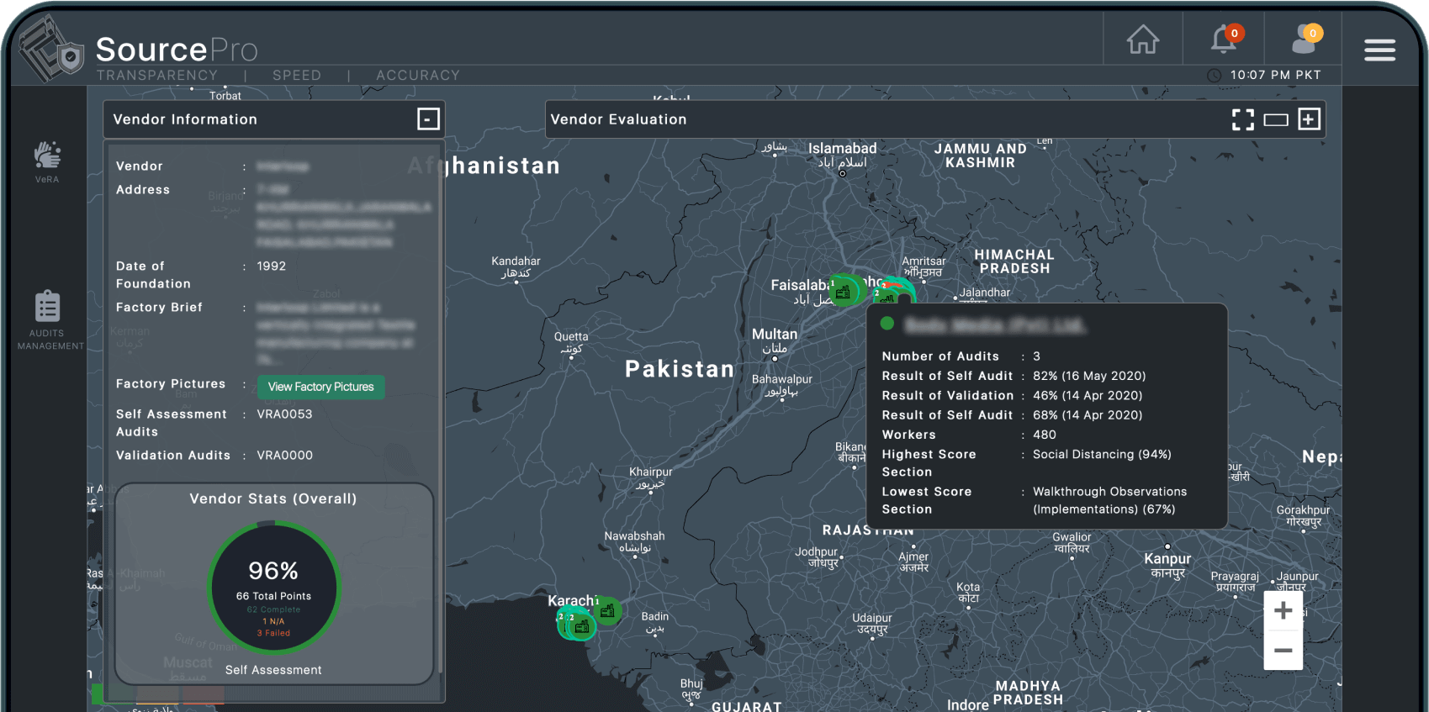Screen dimensions: 1429x712
Task: Click the green status dot in popup
Action: tap(887, 324)
